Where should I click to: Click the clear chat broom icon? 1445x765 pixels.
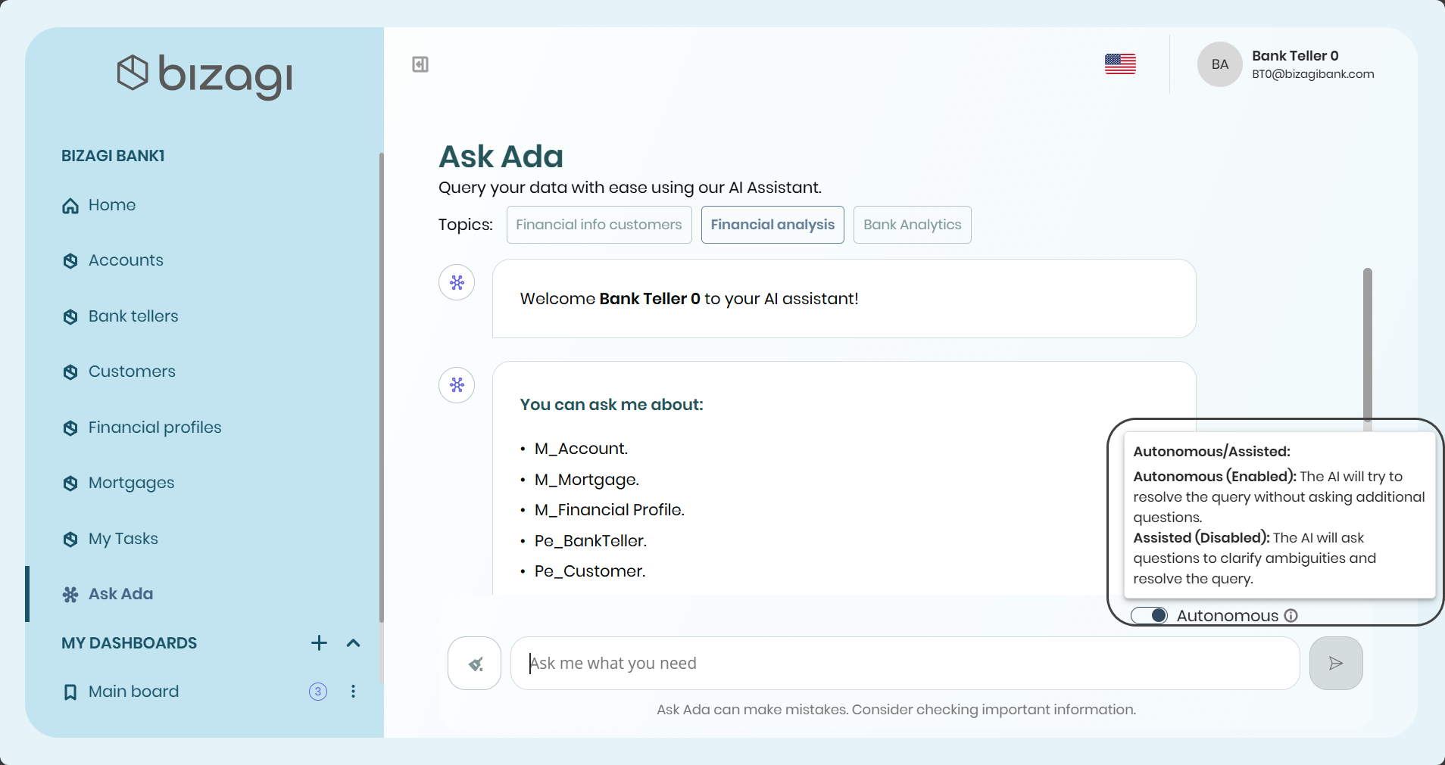coord(475,664)
